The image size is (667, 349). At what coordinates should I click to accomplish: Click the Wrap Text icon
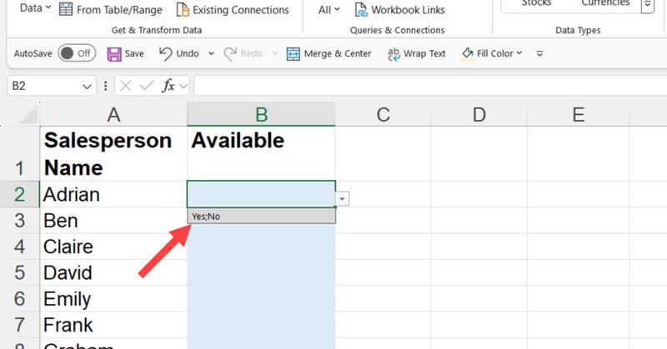[394, 54]
